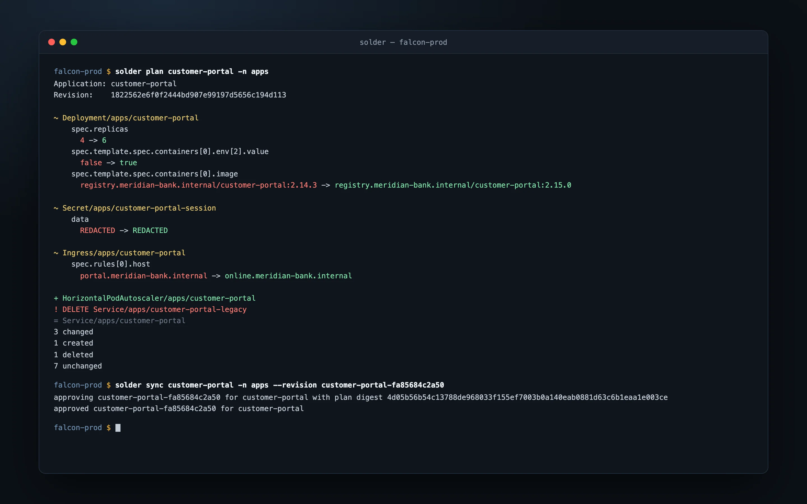Click the "spec.rules[0].host" field path
This screenshot has width=807, height=504.
(x=111, y=264)
